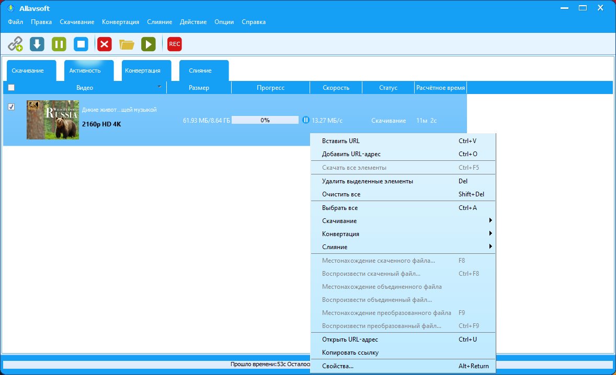Click the green pause toolbar button
Screen dimensions: 616x375
pyautogui.click(x=59, y=44)
